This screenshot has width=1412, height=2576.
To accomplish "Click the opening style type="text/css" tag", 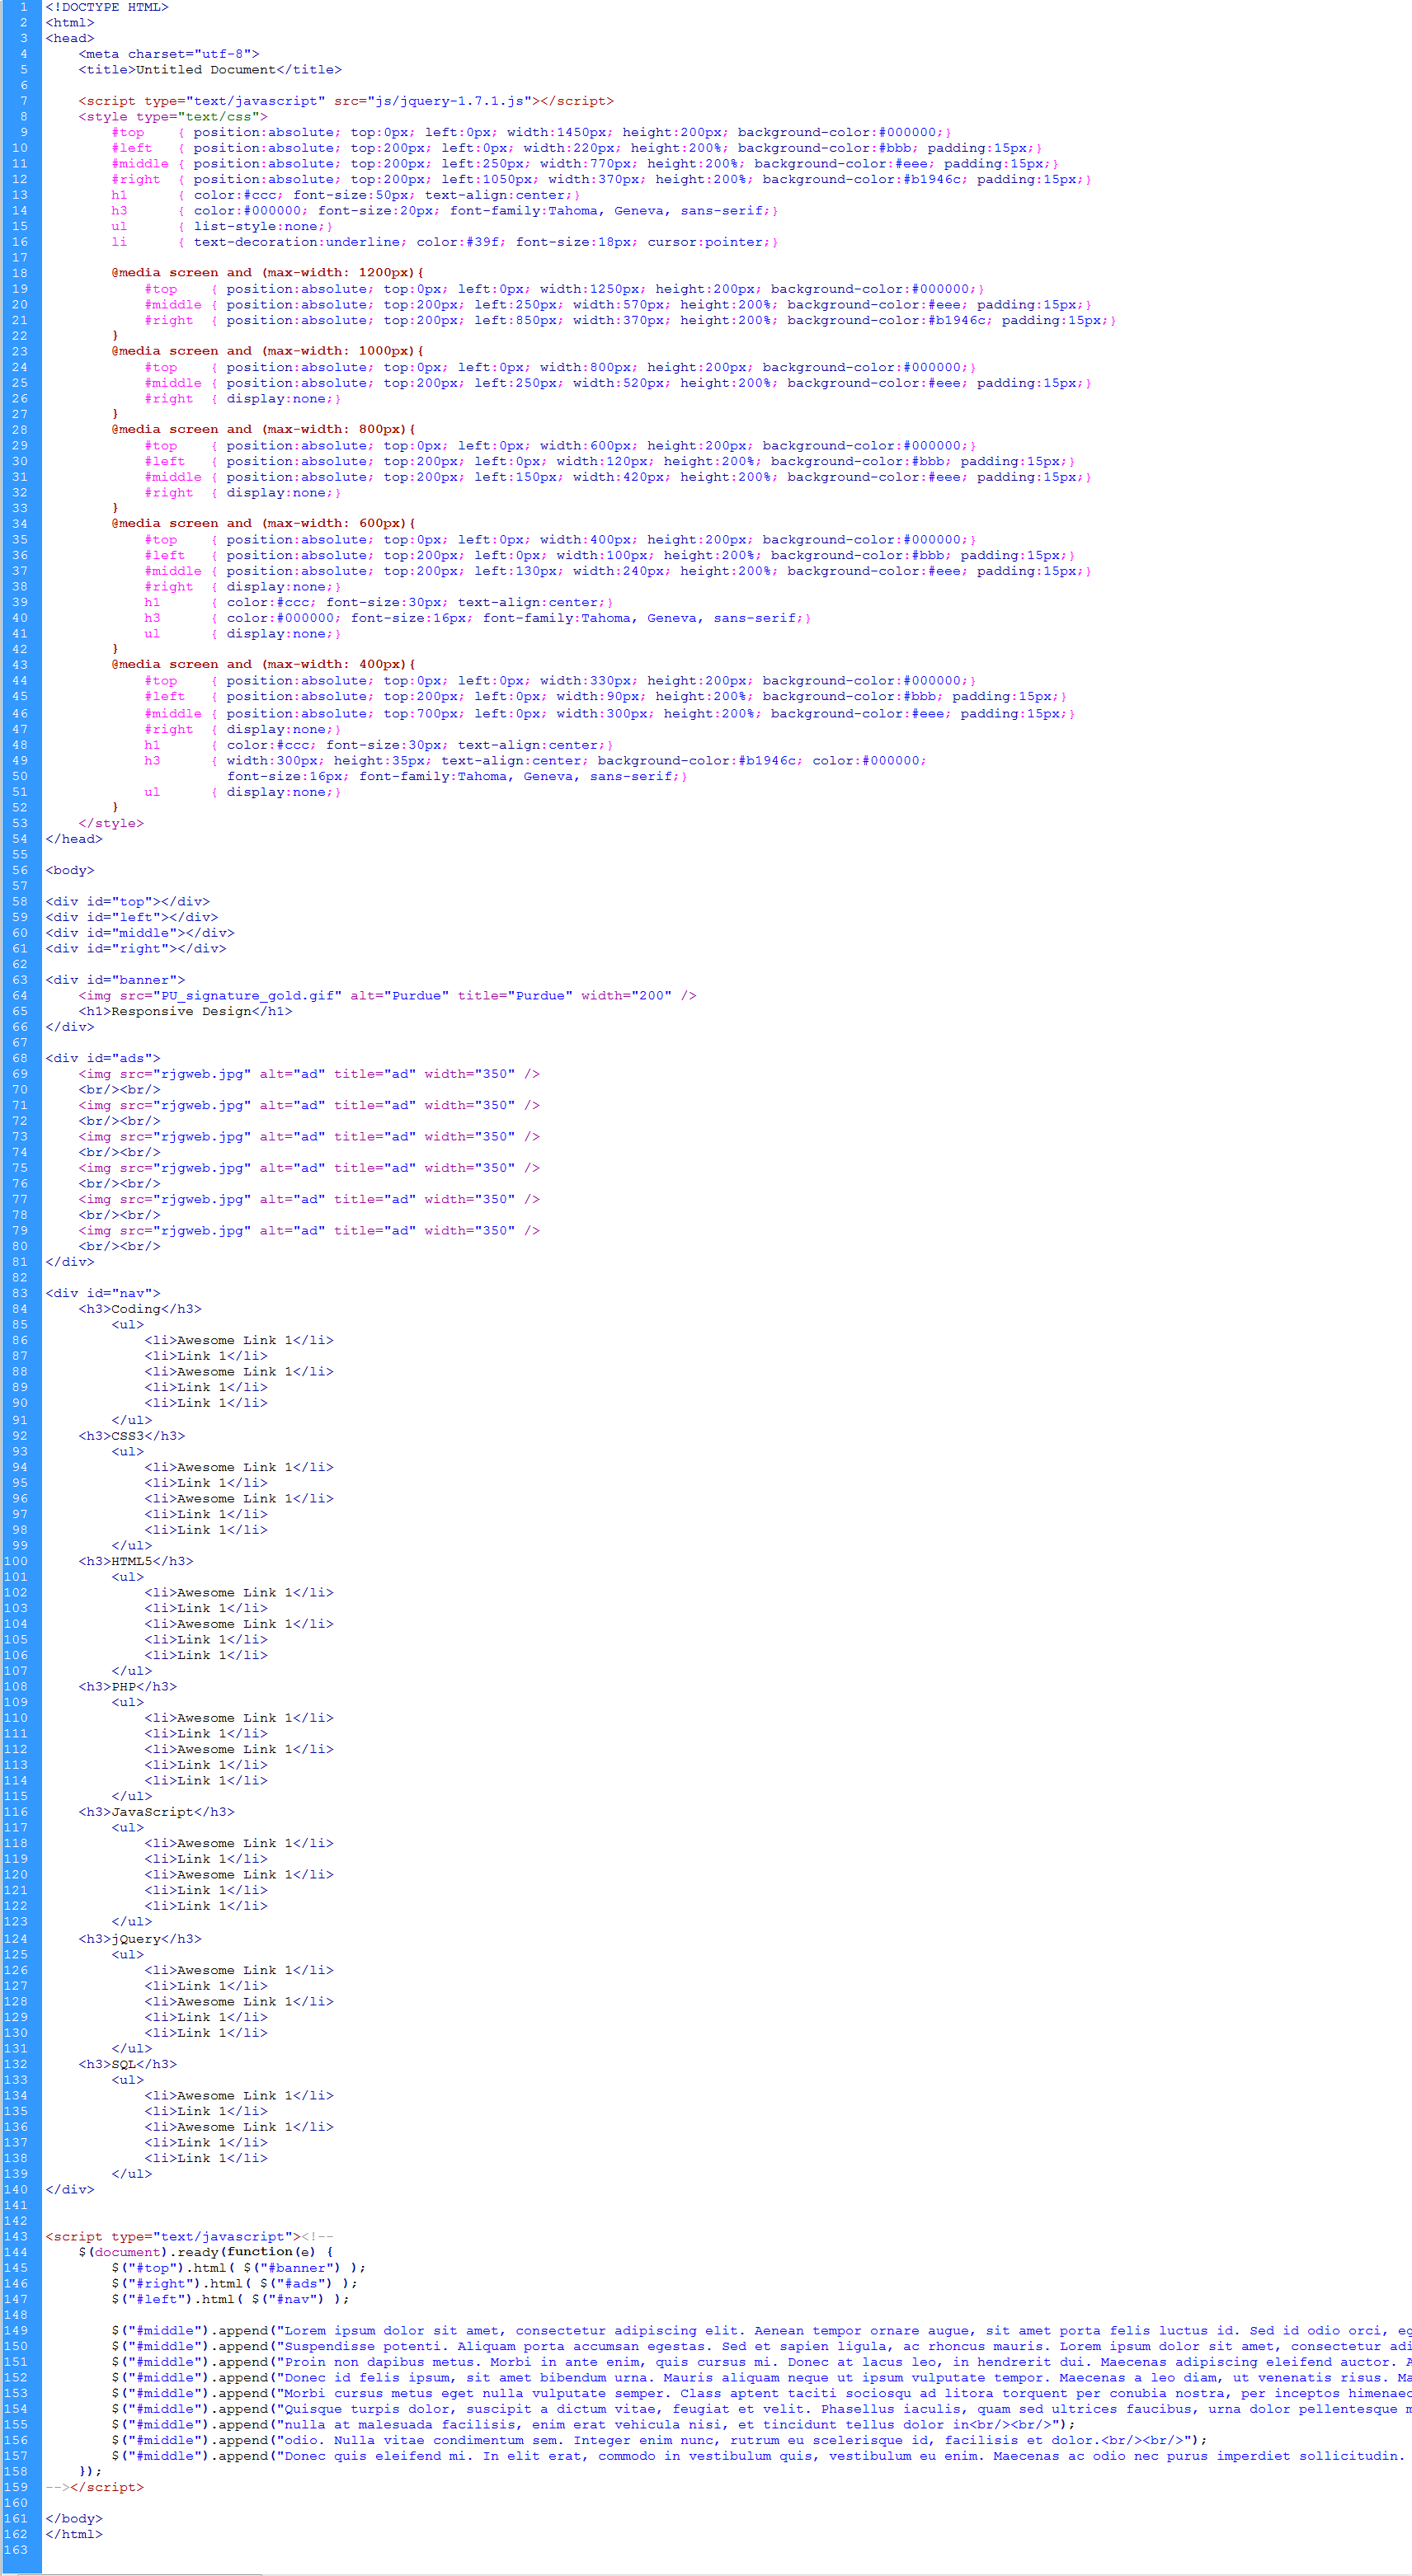I will [x=173, y=117].
